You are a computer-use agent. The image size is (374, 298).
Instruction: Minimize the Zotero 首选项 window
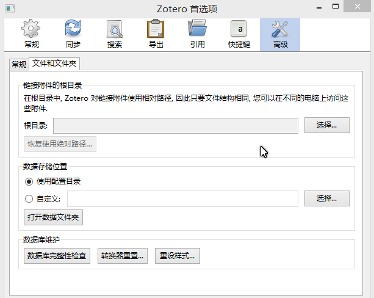[319, 7]
